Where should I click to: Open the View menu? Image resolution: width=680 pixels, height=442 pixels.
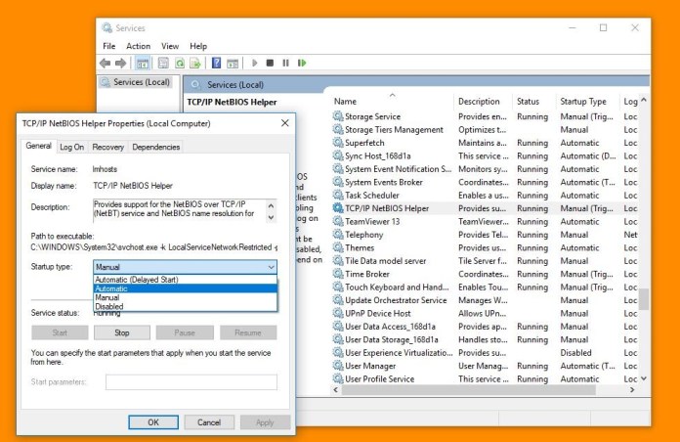[x=170, y=46]
